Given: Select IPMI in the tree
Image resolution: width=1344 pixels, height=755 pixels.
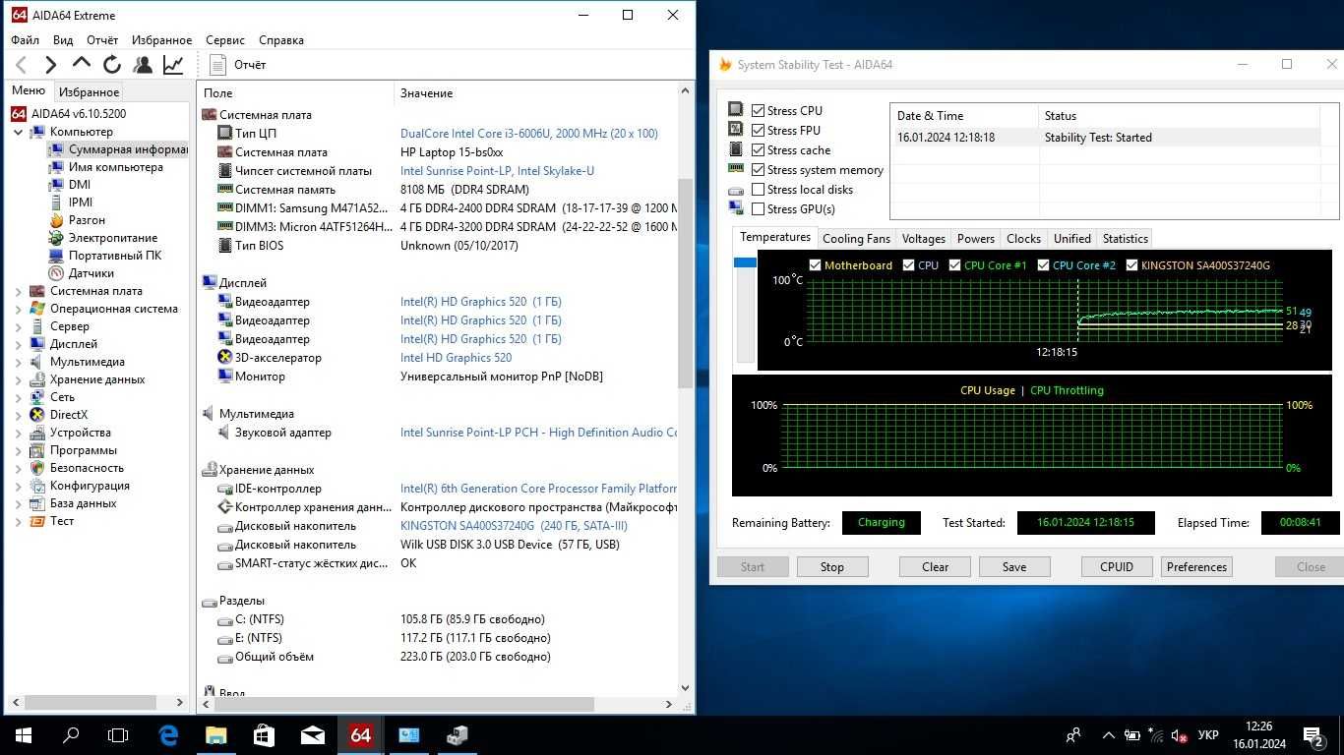Looking at the screenshot, I should point(71,203).
